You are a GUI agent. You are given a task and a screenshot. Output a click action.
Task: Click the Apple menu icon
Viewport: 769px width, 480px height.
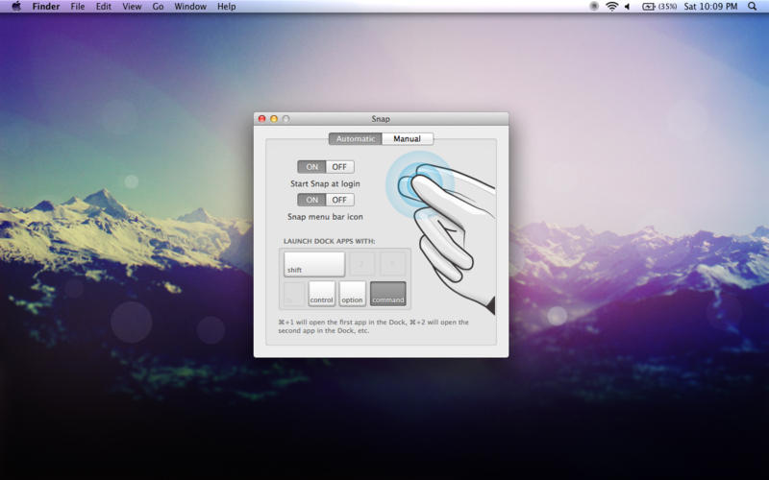(x=16, y=7)
